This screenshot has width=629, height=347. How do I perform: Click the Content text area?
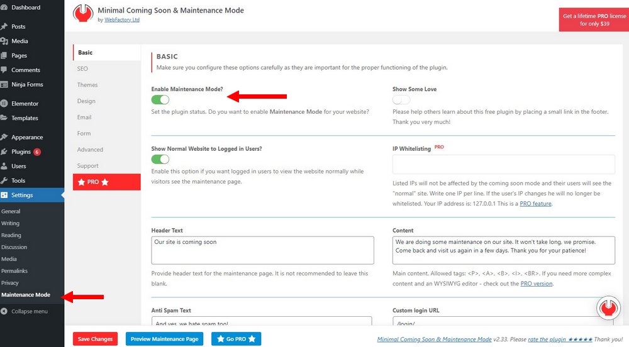tap(504, 250)
